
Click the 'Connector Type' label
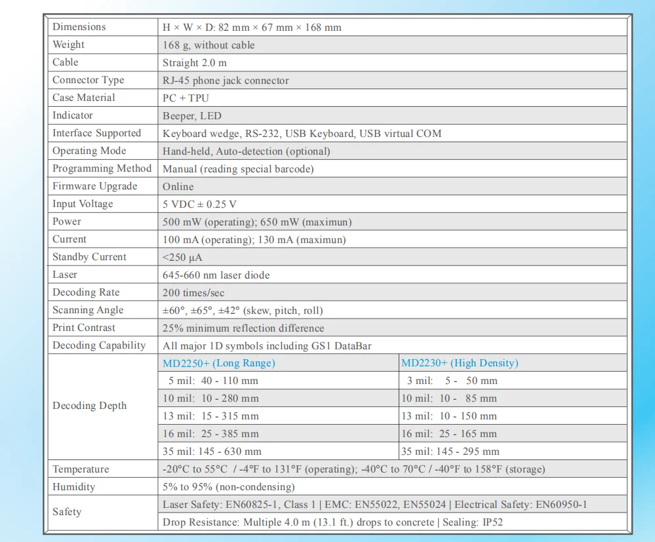(88, 80)
